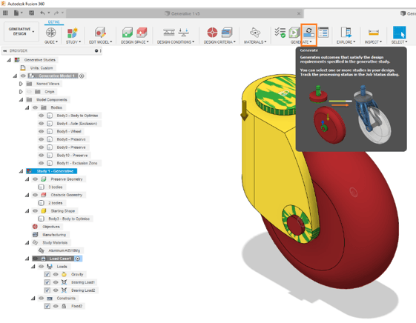
Task: Switch to the Define tab
Action: point(54,22)
